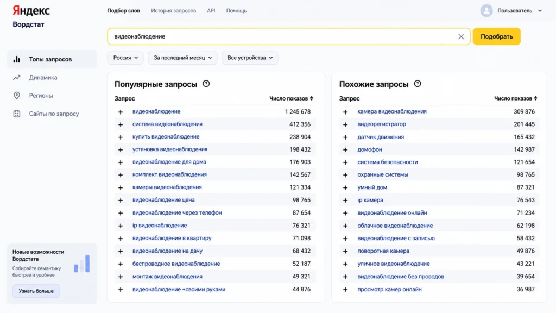Open 'беспроводное видеонаблюдение' query link
This screenshot has height=313, width=556.
point(176,264)
